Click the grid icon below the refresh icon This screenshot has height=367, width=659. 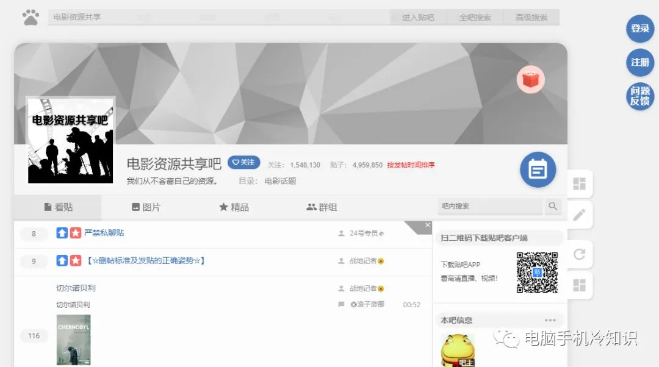pos(579,285)
